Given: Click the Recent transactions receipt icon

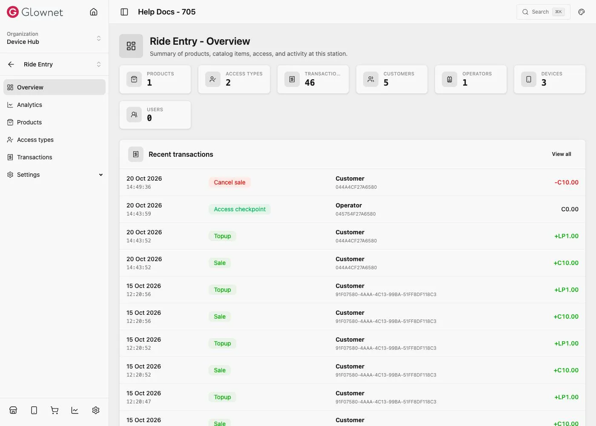Looking at the screenshot, I should pos(136,154).
